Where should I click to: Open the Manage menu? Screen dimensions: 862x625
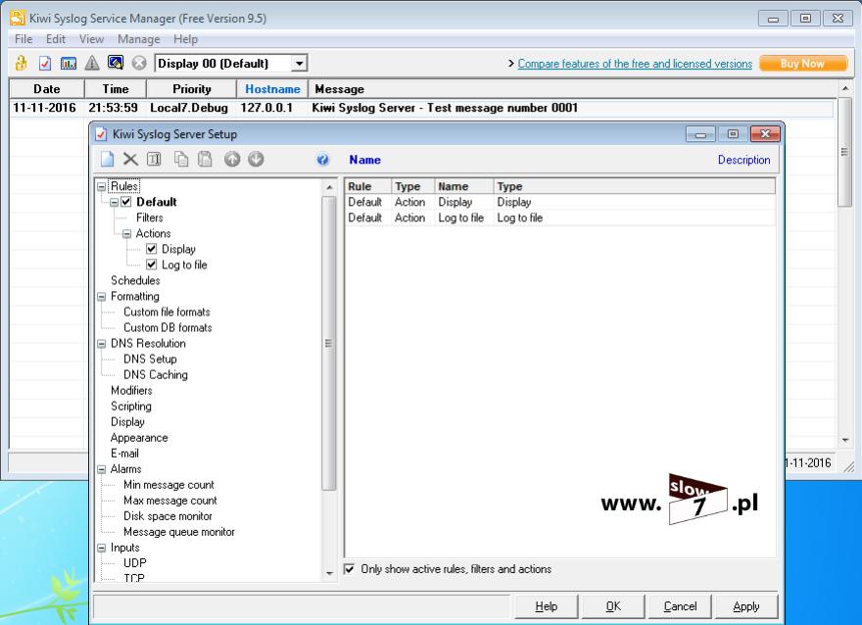tap(138, 39)
